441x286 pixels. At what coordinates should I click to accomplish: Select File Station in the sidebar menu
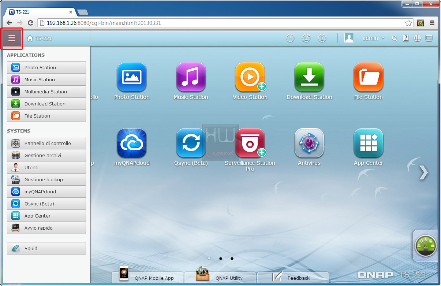click(x=46, y=116)
